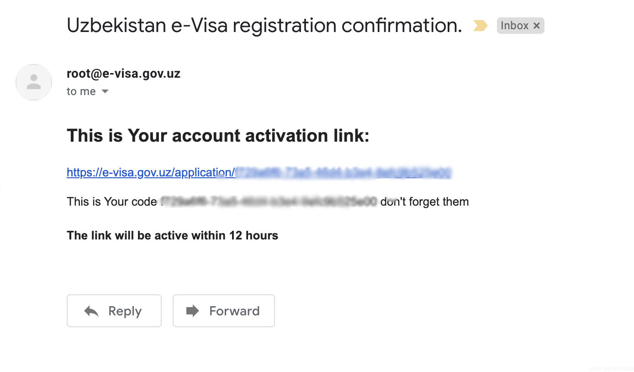Viewport: 634px width, 372px height.
Task: Click the "link will be active within 12 hours" notice
Action: (x=172, y=235)
